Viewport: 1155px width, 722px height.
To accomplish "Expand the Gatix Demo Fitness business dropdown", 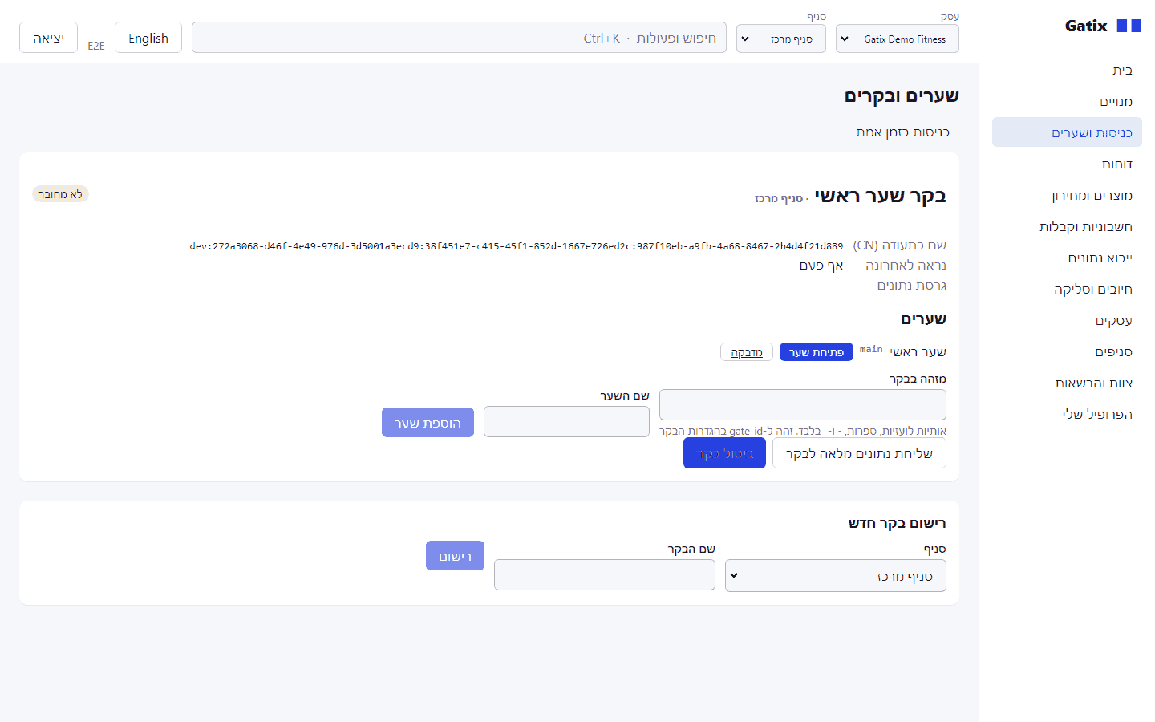I will (x=898, y=39).
